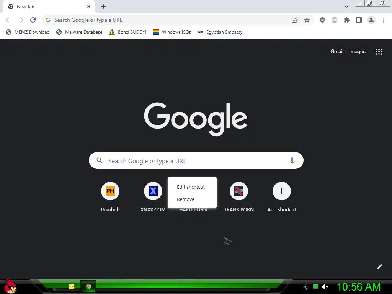The height and width of the screenshot is (294, 392).
Task: Open the Bonzi BUDDY! bookmark
Action: [127, 32]
